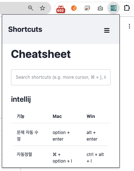Click the zoom magnifier icon in address bar
The height and width of the screenshot is (171, 134).
click(31, 8)
